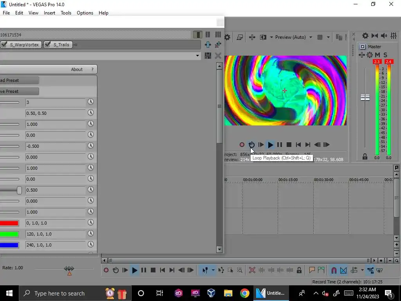
Task: Toggle animate clock beside the -0.500 value
Action: (x=91, y=146)
